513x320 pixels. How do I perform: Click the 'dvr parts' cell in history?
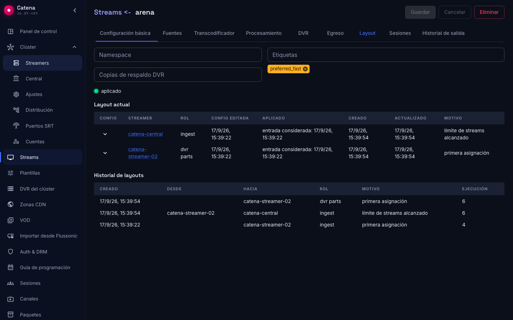(330, 201)
